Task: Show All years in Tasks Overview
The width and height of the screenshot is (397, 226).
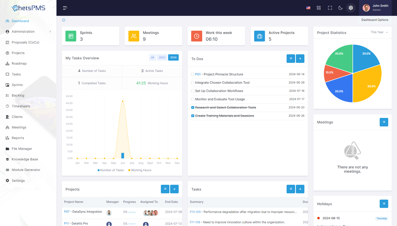Action: [153, 58]
